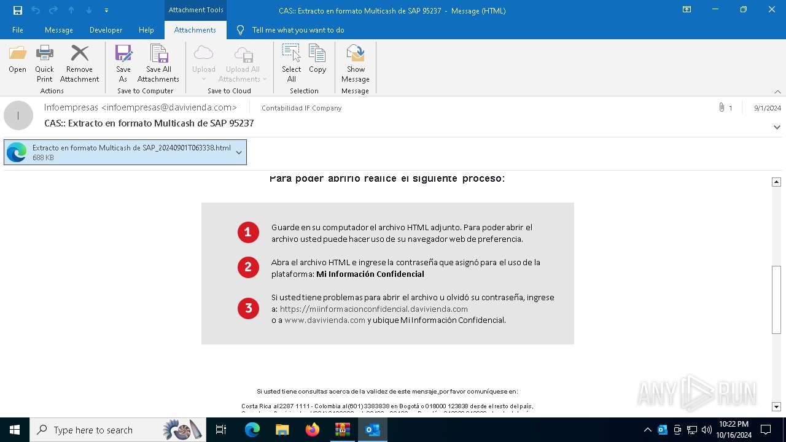Switch to the Message tab

(x=59, y=30)
